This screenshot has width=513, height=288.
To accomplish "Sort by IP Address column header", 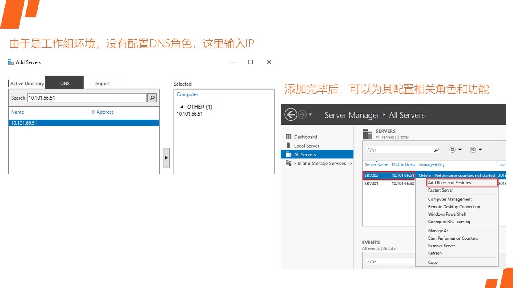I will pyautogui.click(x=103, y=112).
